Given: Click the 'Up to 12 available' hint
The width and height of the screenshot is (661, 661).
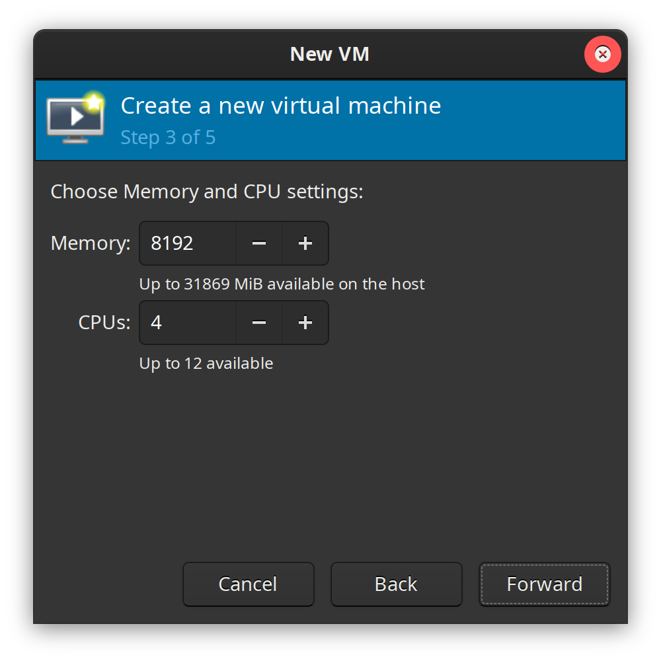Looking at the screenshot, I should [206, 364].
